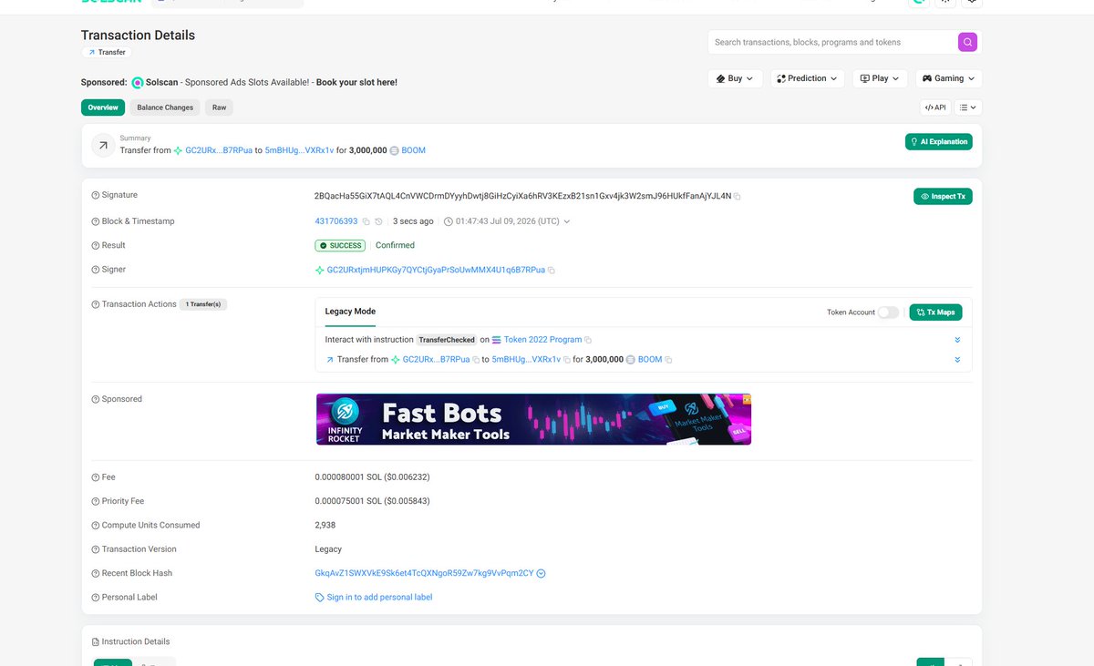
Task: Open GC2URx...B7RPua link in Summary
Action: (x=219, y=150)
